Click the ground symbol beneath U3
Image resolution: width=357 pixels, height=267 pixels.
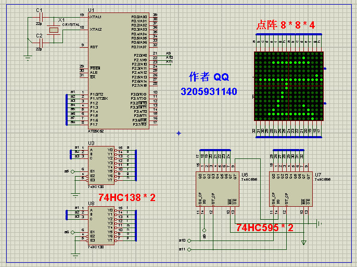pos(75,195)
